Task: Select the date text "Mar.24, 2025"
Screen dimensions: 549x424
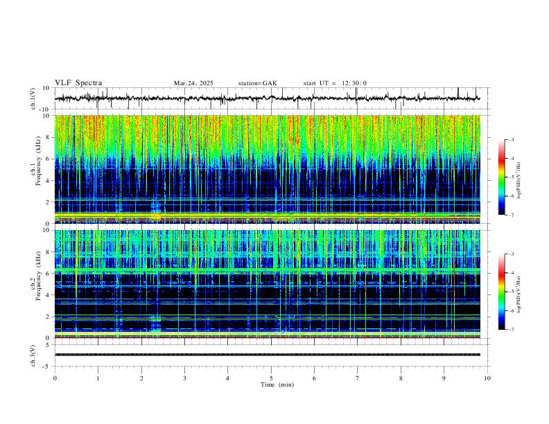Action: coord(193,83)
